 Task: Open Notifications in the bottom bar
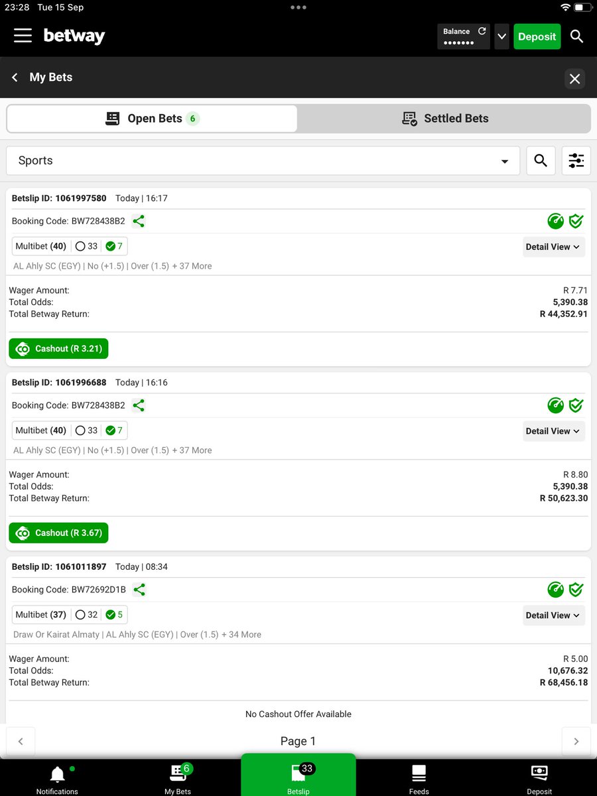pyautogui.click(x=58, y=779)
